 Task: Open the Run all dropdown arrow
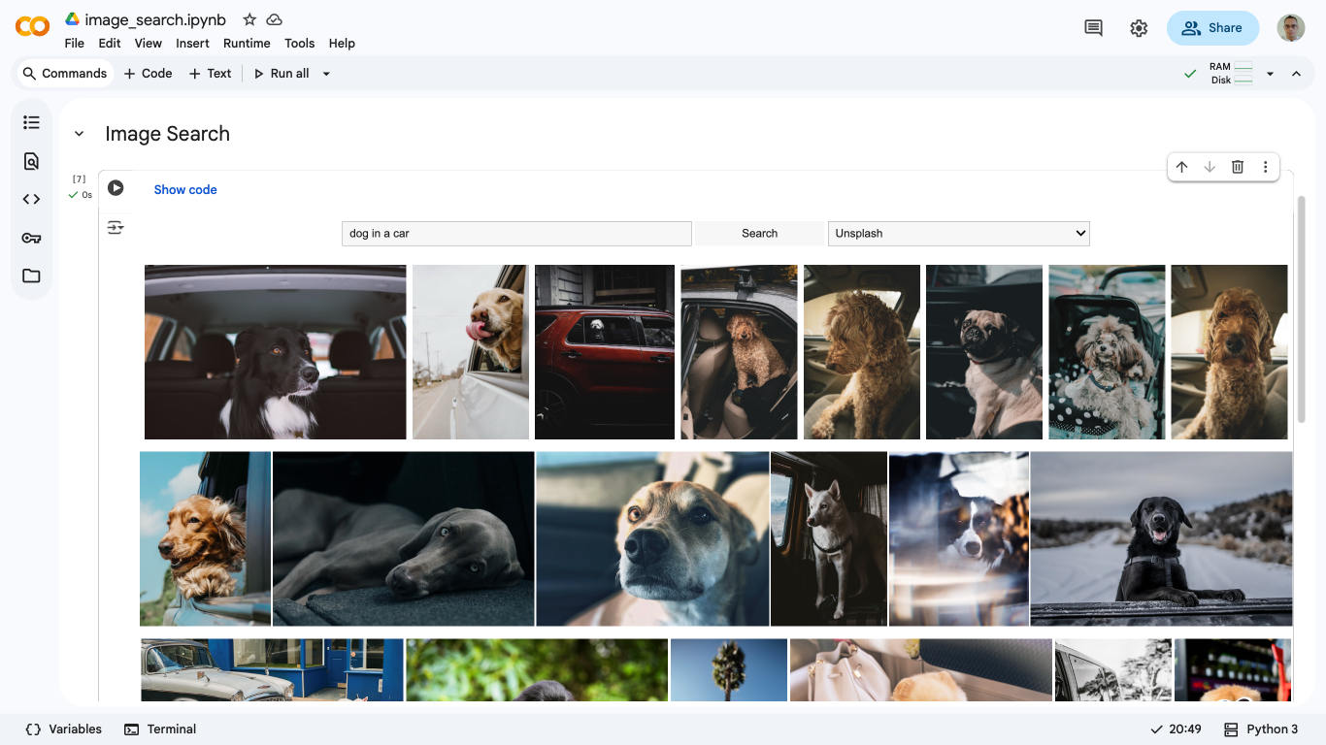pyautogui.click(x=326, y=73)
